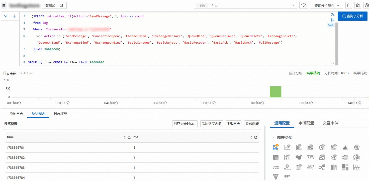This screenshot has height=181, width=369.
Task: Click 另存为定时SQL button
Action: [185, 124]
